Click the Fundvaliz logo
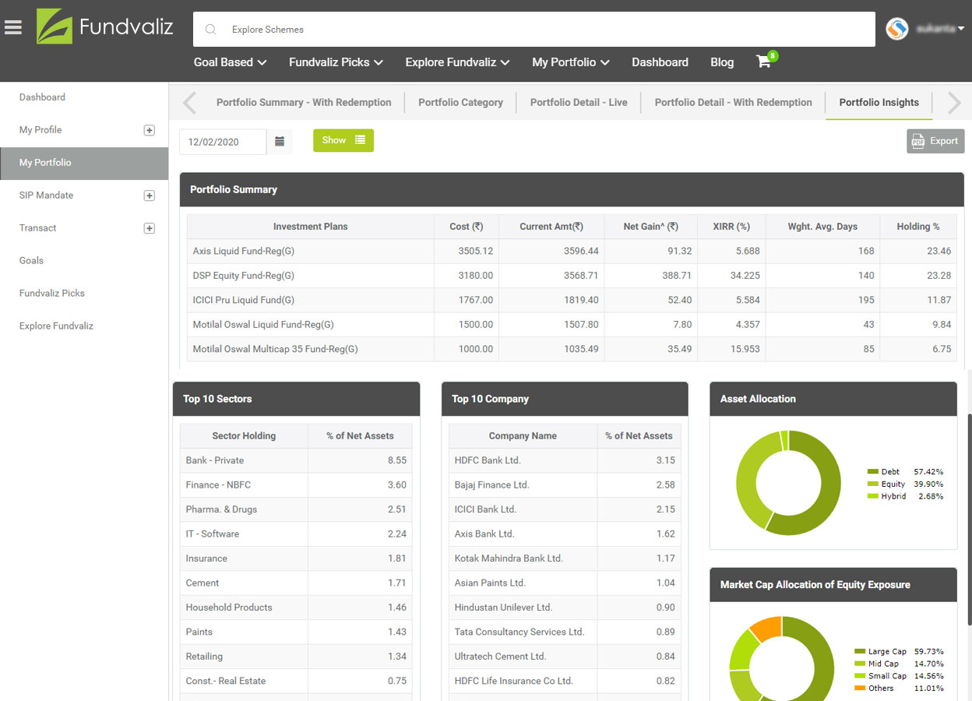 [104, 27]
